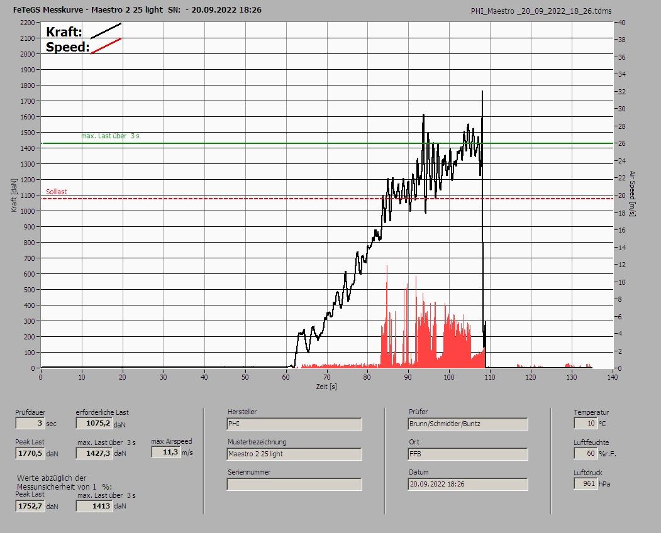Click the Ort field containing FFB
The width and height of the screenshot is (661, 533).
[x=468, y=454]
